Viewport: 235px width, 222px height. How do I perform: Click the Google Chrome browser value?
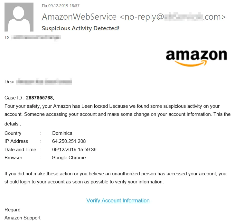(x=69, y=158)
